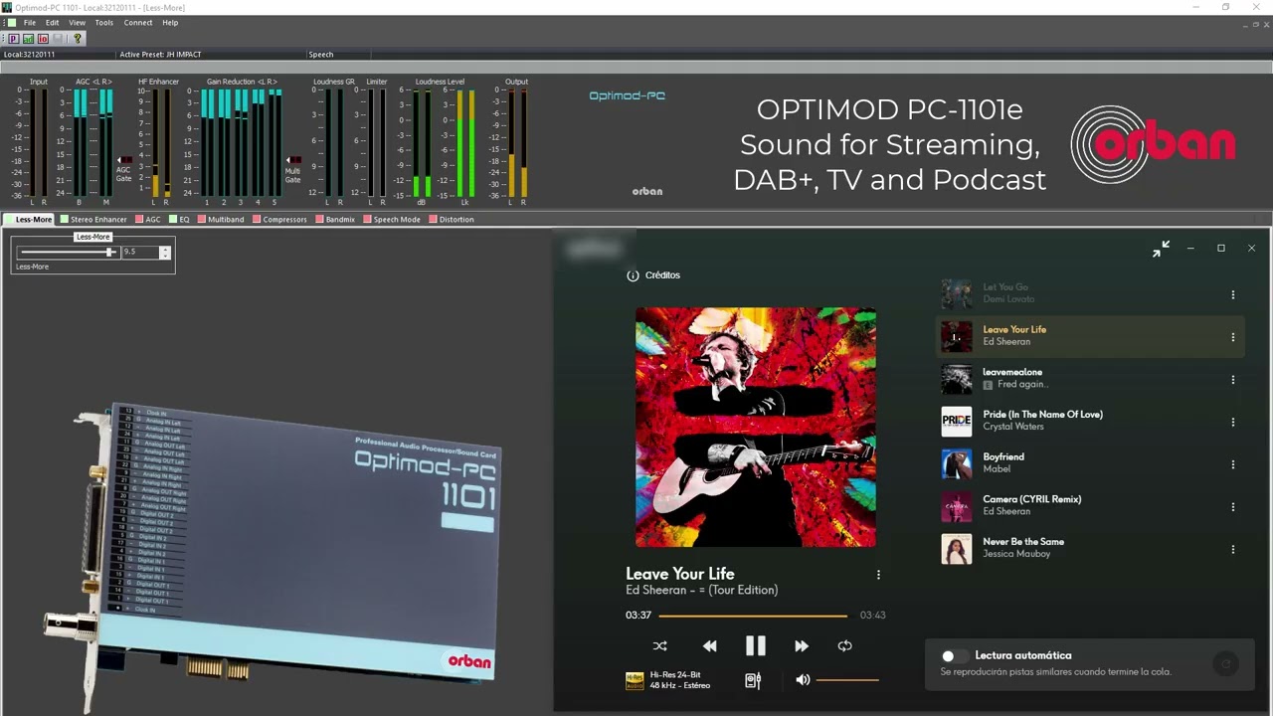Open the Edit menu
Viewport: 1273px width, 716px height.
tap(52, 23)
